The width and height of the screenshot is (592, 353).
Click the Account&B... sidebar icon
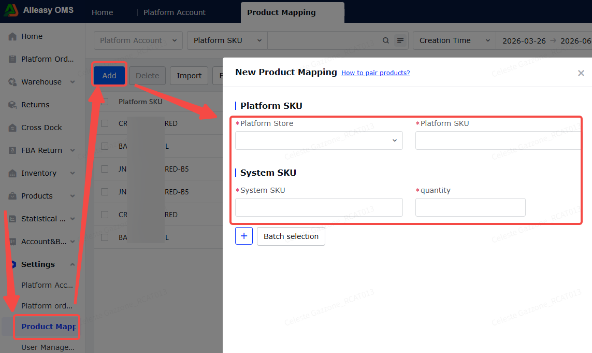[12, 242]
